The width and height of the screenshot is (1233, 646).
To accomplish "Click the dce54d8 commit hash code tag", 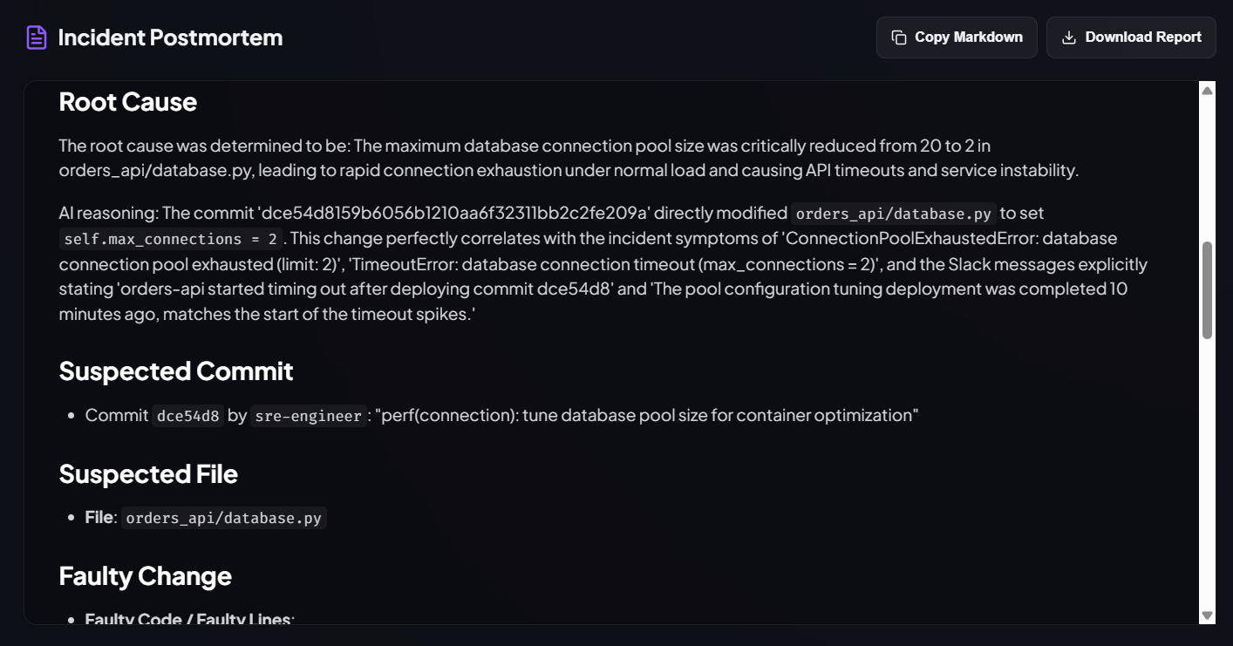I will tap(187, 416).
